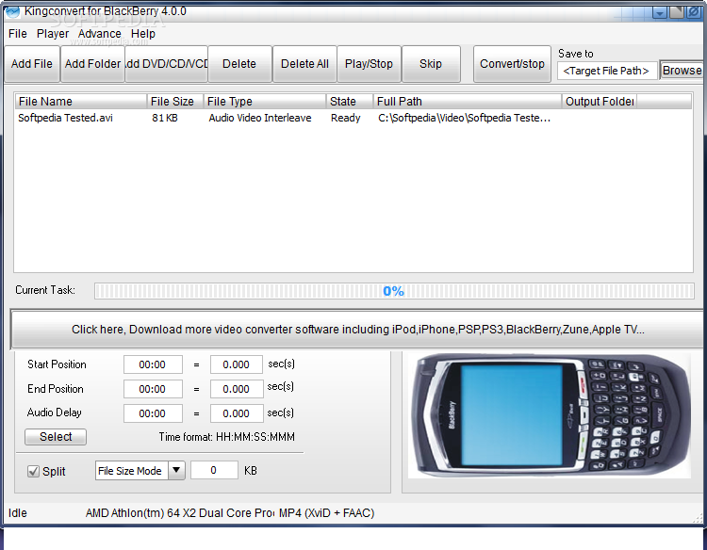Screen dimensions: 707x550
Task: Click the Audio Delay seconds field
Action: point(237,413)
